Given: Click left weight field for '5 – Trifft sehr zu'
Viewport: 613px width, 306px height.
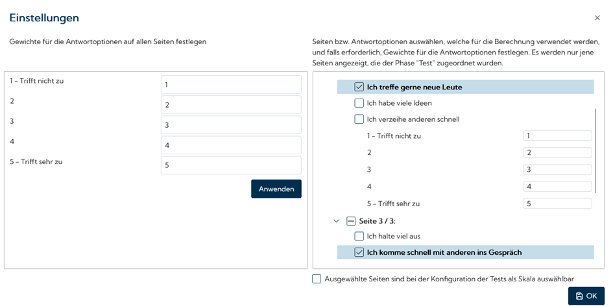Looking at the screenshot, I should pos(231,165).
